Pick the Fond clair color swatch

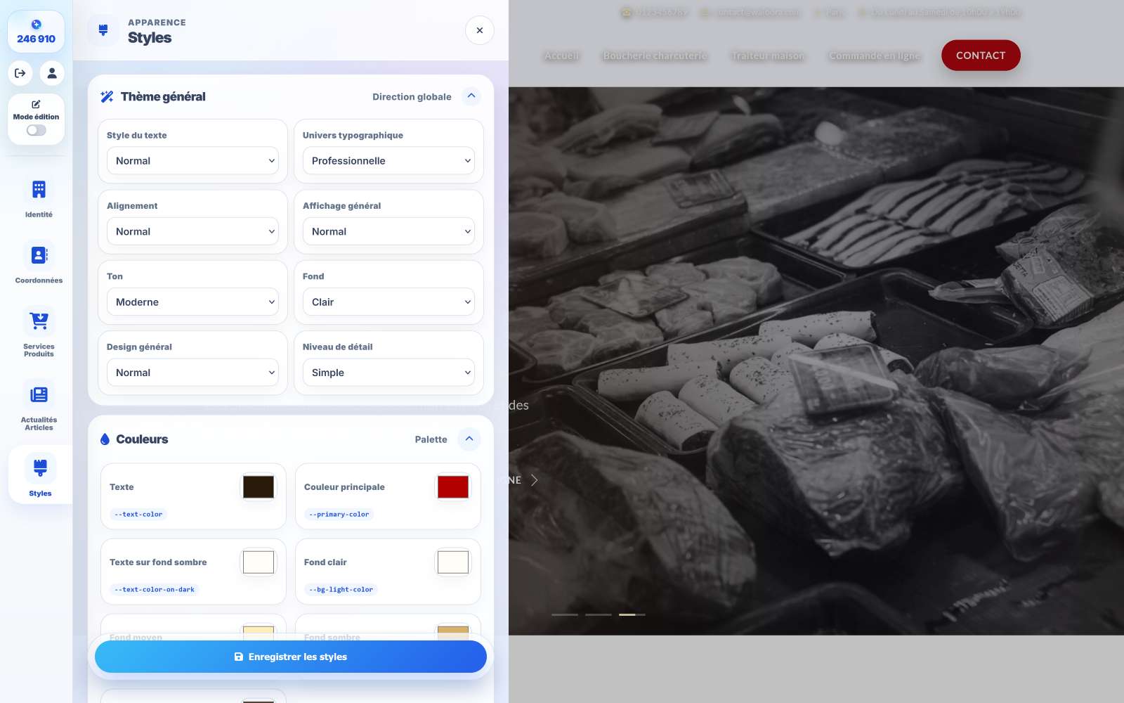point(453,562)
